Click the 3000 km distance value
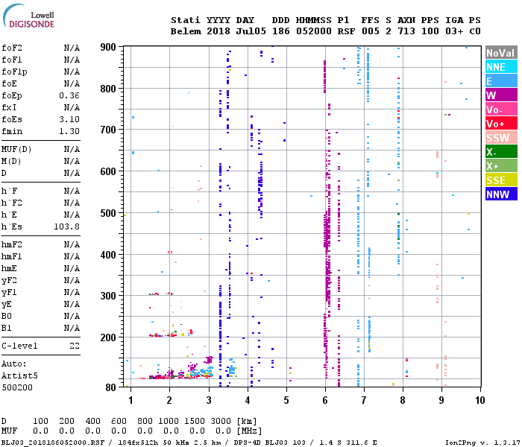Viewport: 522px width, 447px height. pos(221,421)
